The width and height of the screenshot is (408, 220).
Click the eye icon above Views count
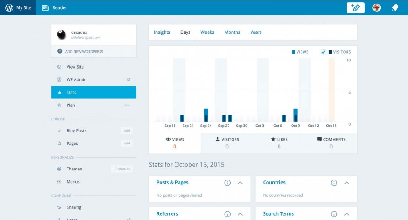168,139
